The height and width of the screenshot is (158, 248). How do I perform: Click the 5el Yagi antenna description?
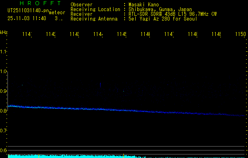pyautogui.click(x=162, y=19)
